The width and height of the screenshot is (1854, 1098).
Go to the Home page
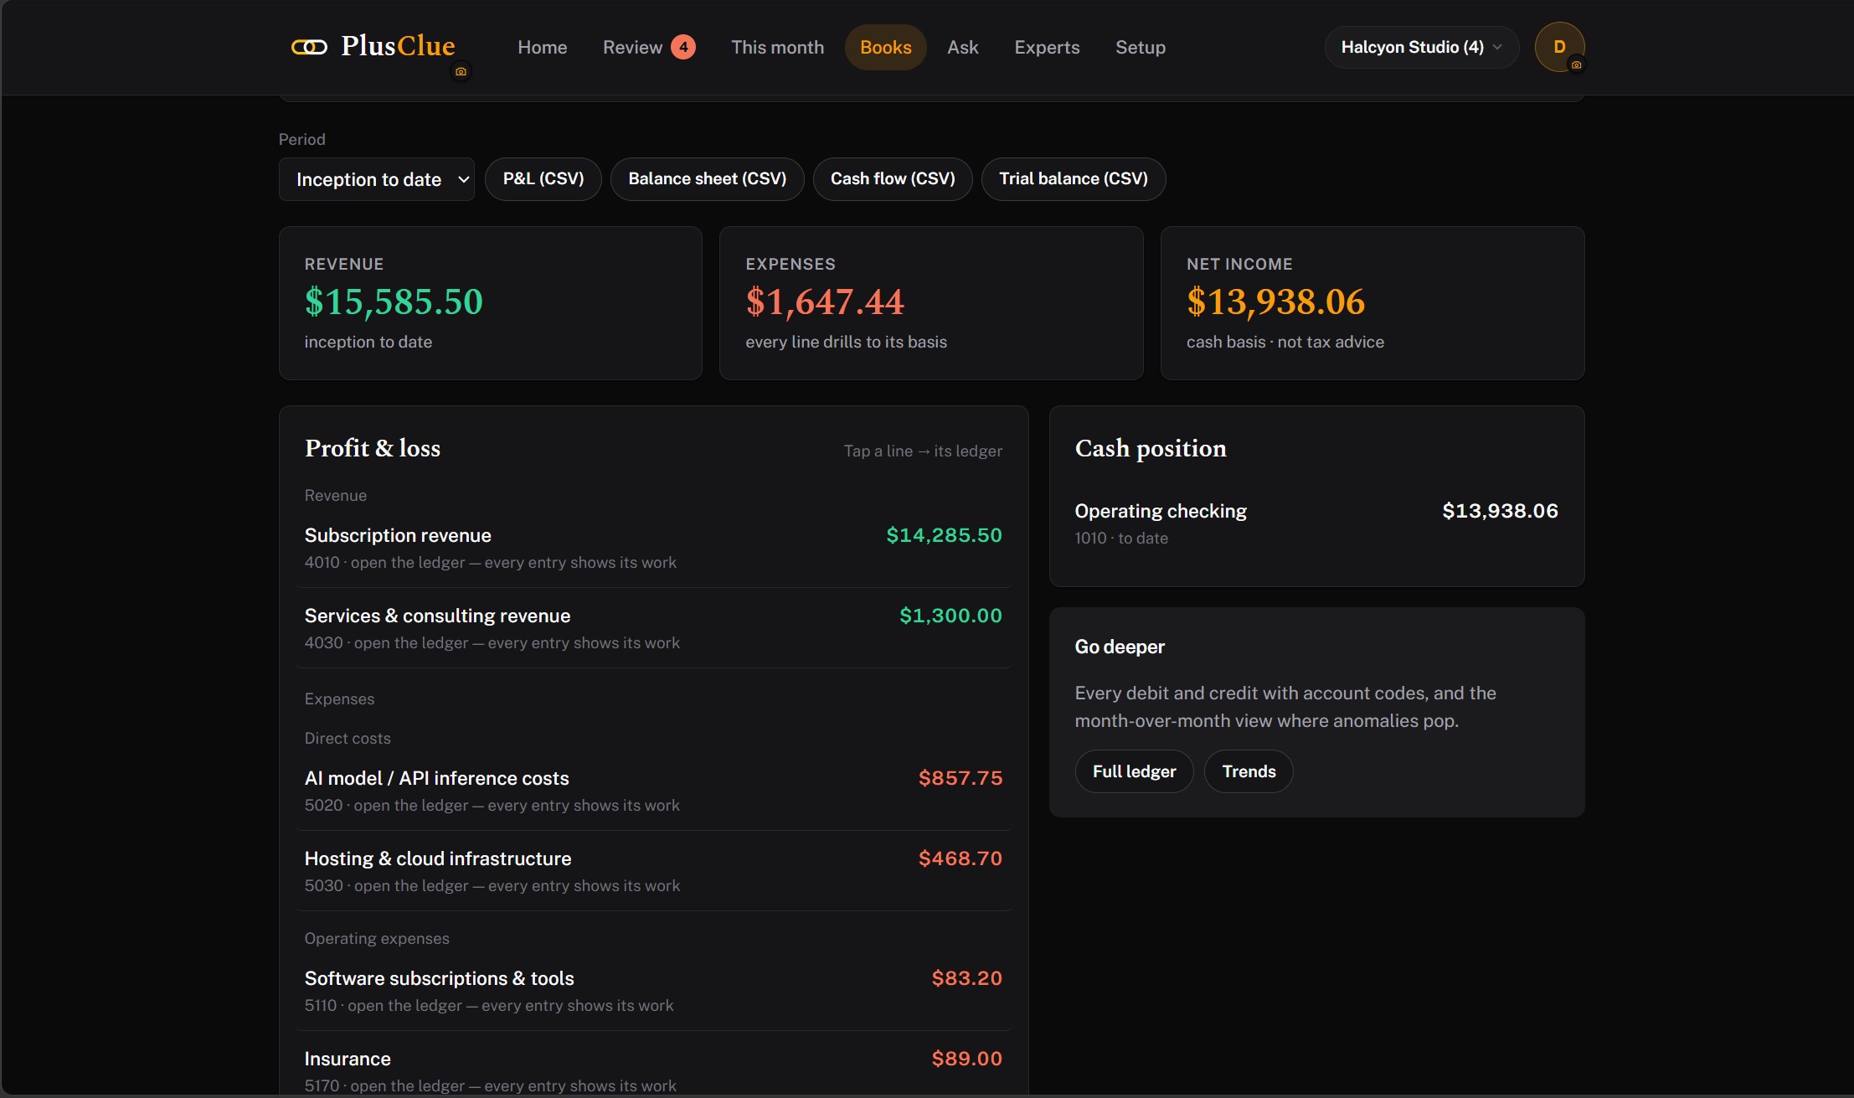(x=543, y=47)
